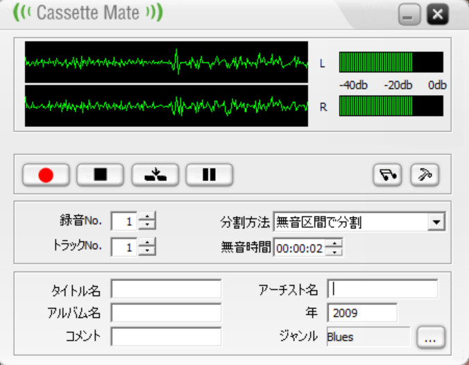Screen dimensions: 469x365
Task: Click the トラックNo. number field
Action: click(124, 247)
